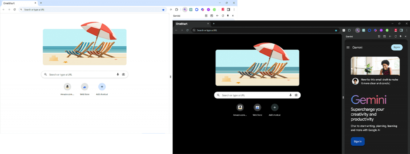Open the green WhatsApp icon in dark window toolbar

pyautogui.click(x=387, y=30)
